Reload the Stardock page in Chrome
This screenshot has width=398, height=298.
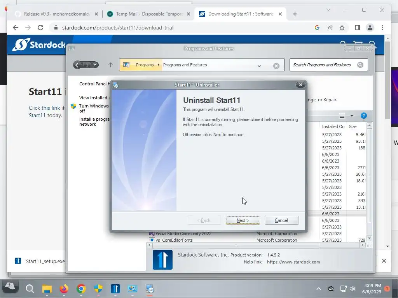40,28
